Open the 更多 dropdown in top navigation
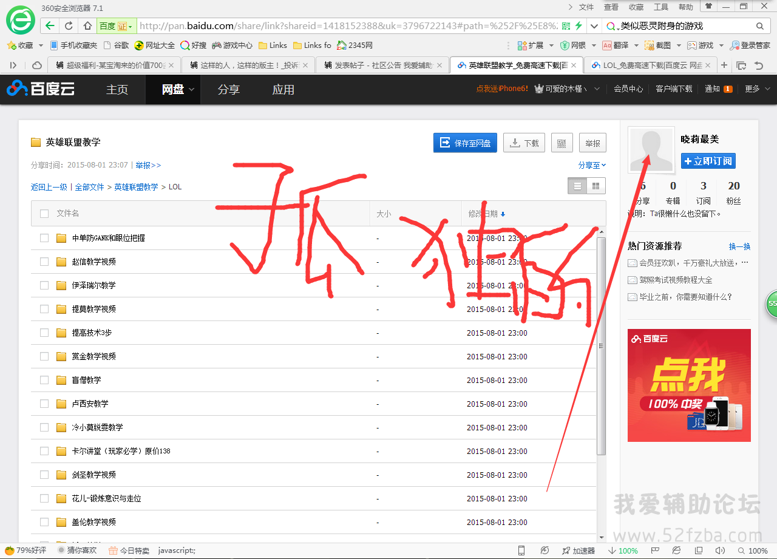 [757, 89]
